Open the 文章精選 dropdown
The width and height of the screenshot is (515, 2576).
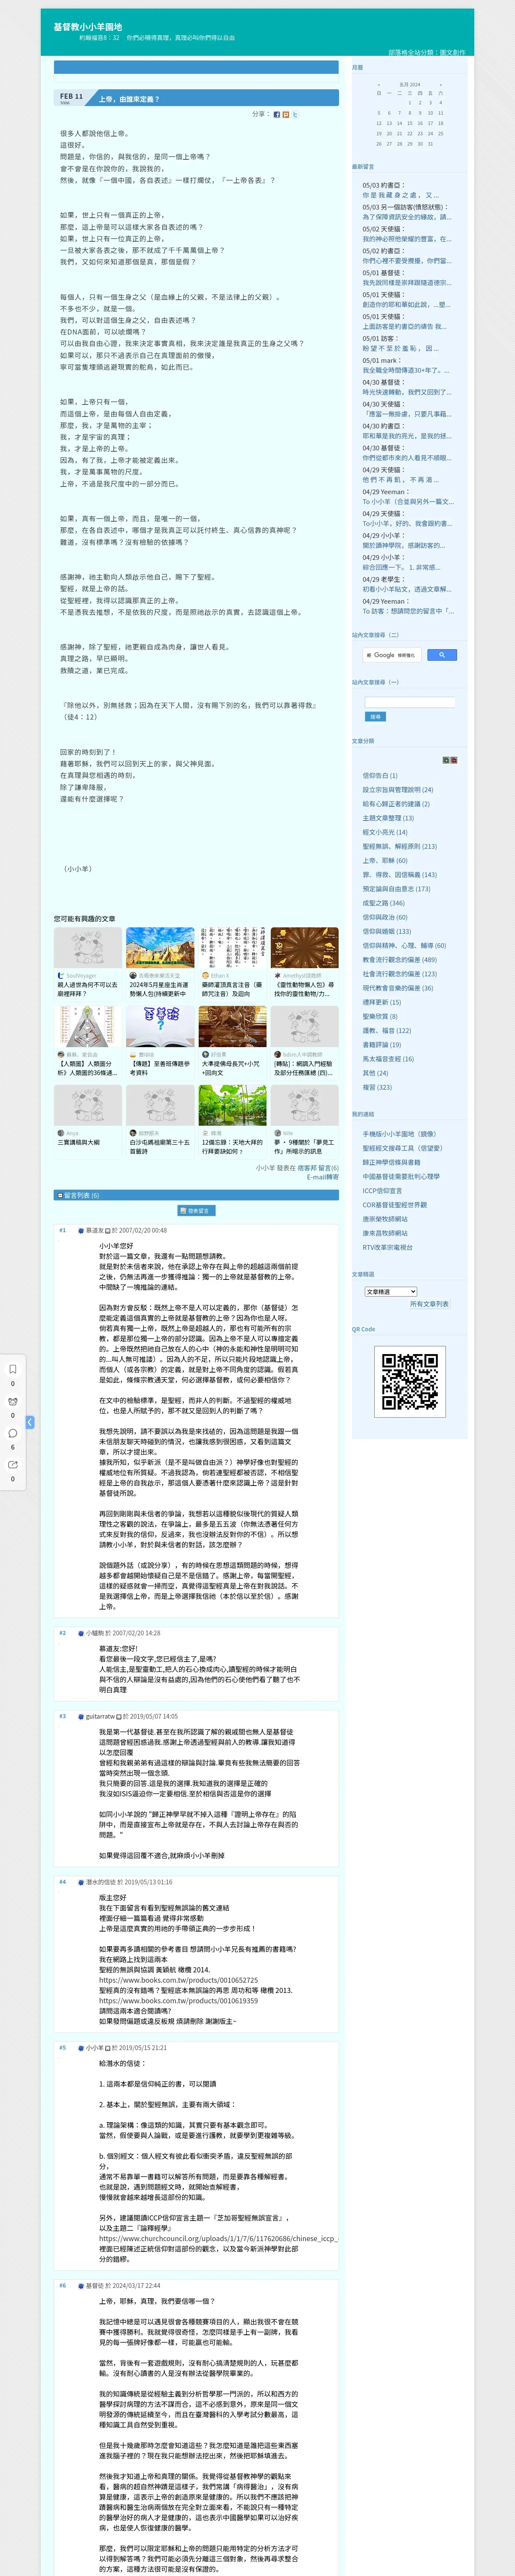click(390, 1292)
